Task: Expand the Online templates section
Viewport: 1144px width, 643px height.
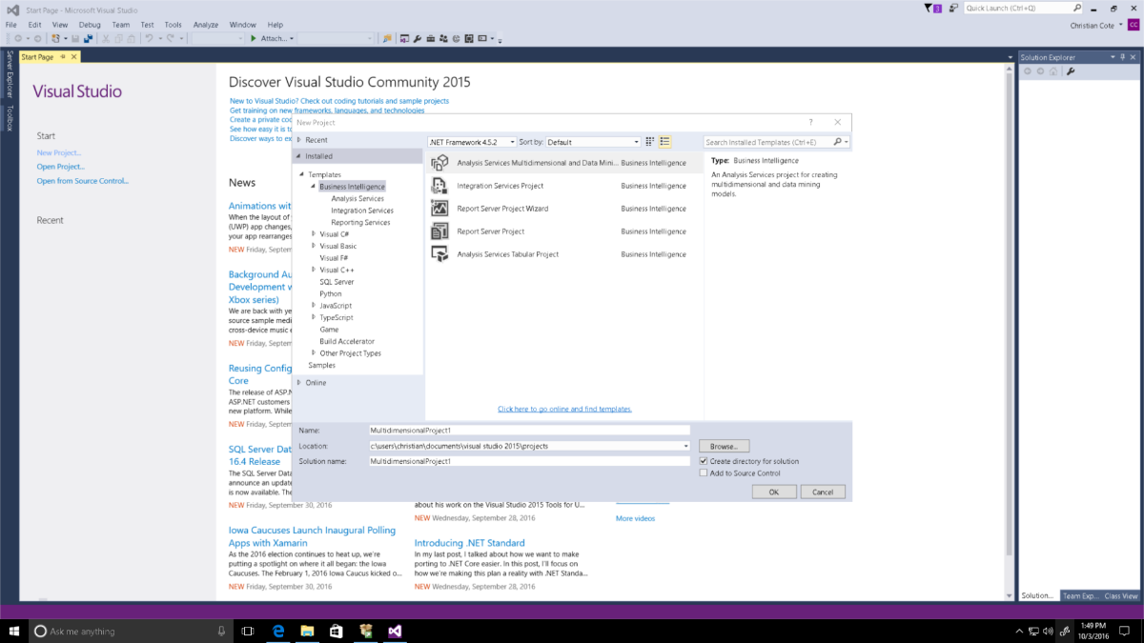Action: pyautogui.click(x=299, y=383)
